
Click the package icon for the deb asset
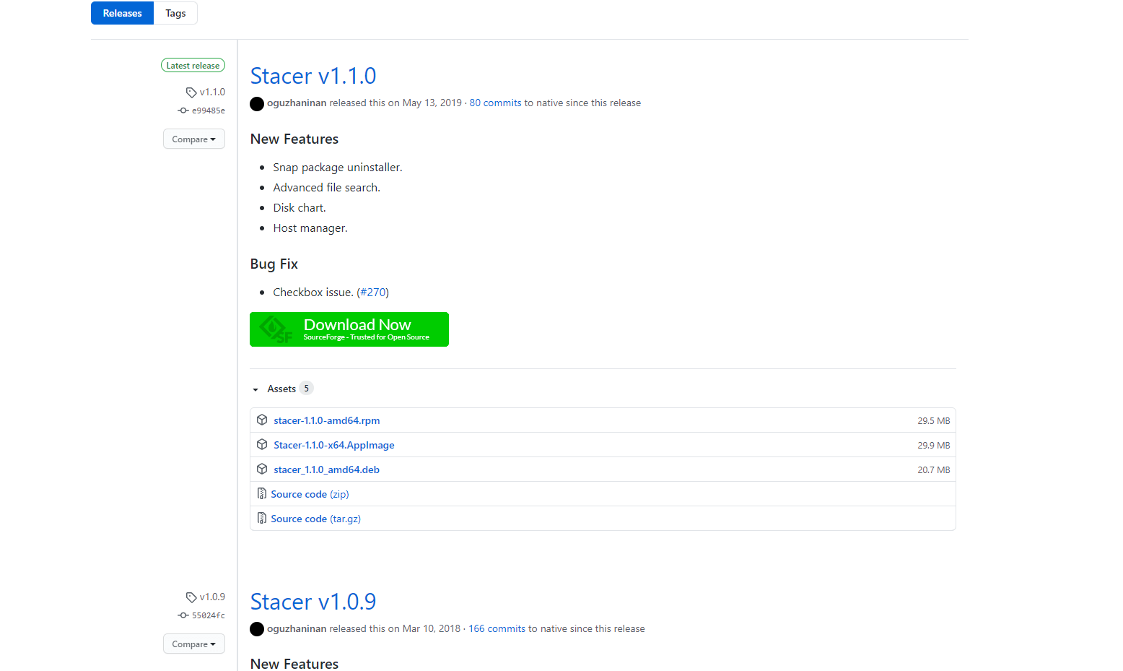tap(262, 469)
